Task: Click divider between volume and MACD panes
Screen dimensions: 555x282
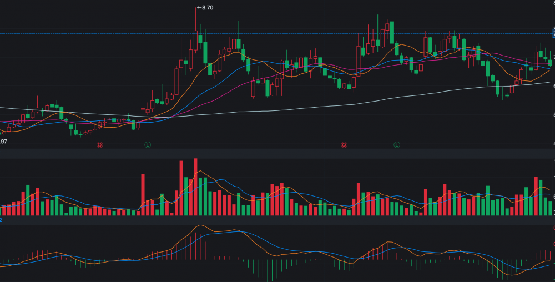Action: 277,220
